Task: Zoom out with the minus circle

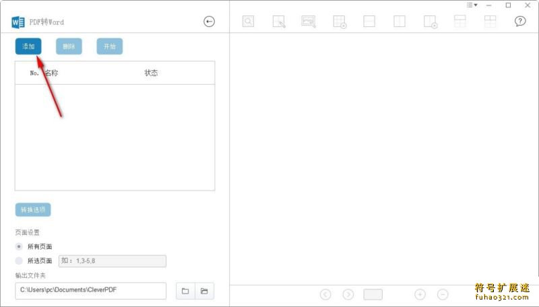Action: pyautogui.click(x=443, y=294)
